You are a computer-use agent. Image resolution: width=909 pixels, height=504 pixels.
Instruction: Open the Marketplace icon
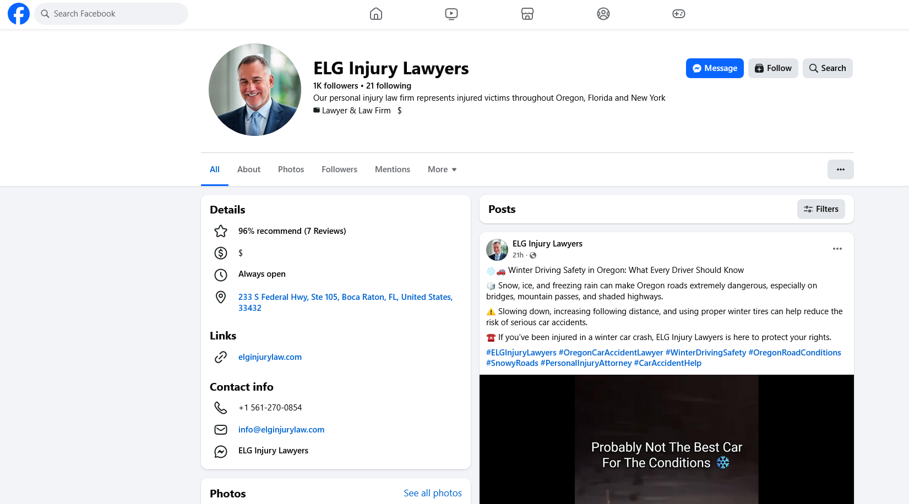(527, 14)
